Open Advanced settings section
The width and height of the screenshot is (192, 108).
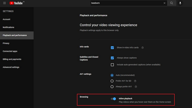click(x=17, y=67)
